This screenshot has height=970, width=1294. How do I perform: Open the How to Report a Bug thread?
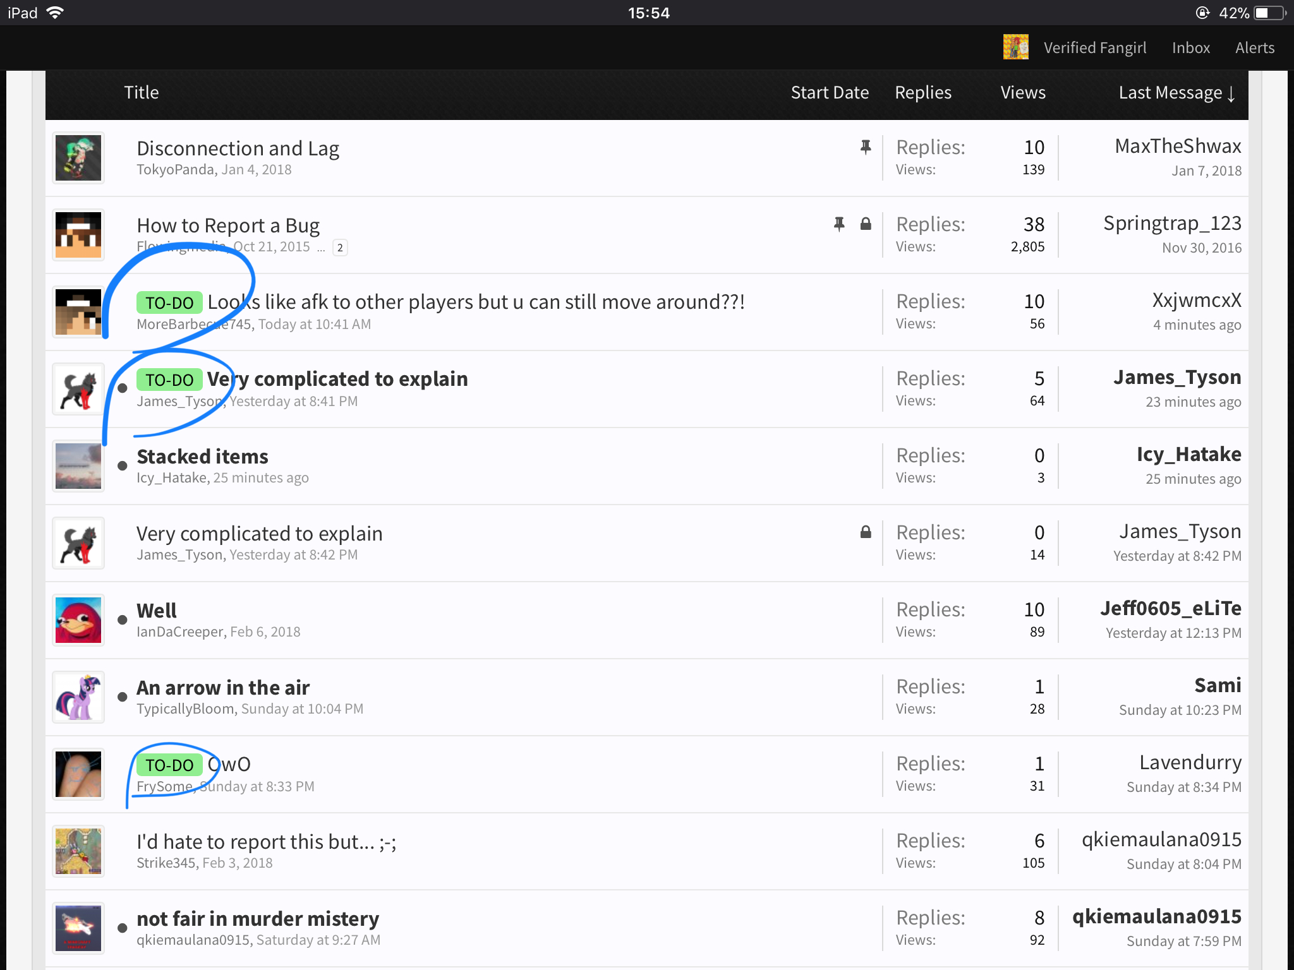pos(228,225)
